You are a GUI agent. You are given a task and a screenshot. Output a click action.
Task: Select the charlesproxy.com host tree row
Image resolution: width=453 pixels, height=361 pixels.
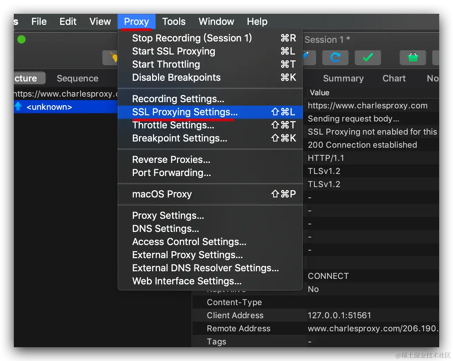click(x=66, y=94)
